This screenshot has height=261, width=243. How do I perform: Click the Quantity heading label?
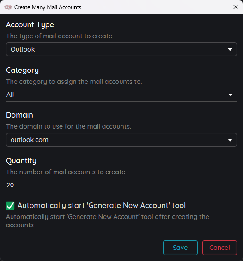click(21, 161)
